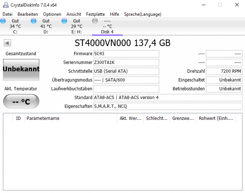Click the Gesamtzustand label
Viewport: 245px width, 193px height.
[x=21, y=54]
